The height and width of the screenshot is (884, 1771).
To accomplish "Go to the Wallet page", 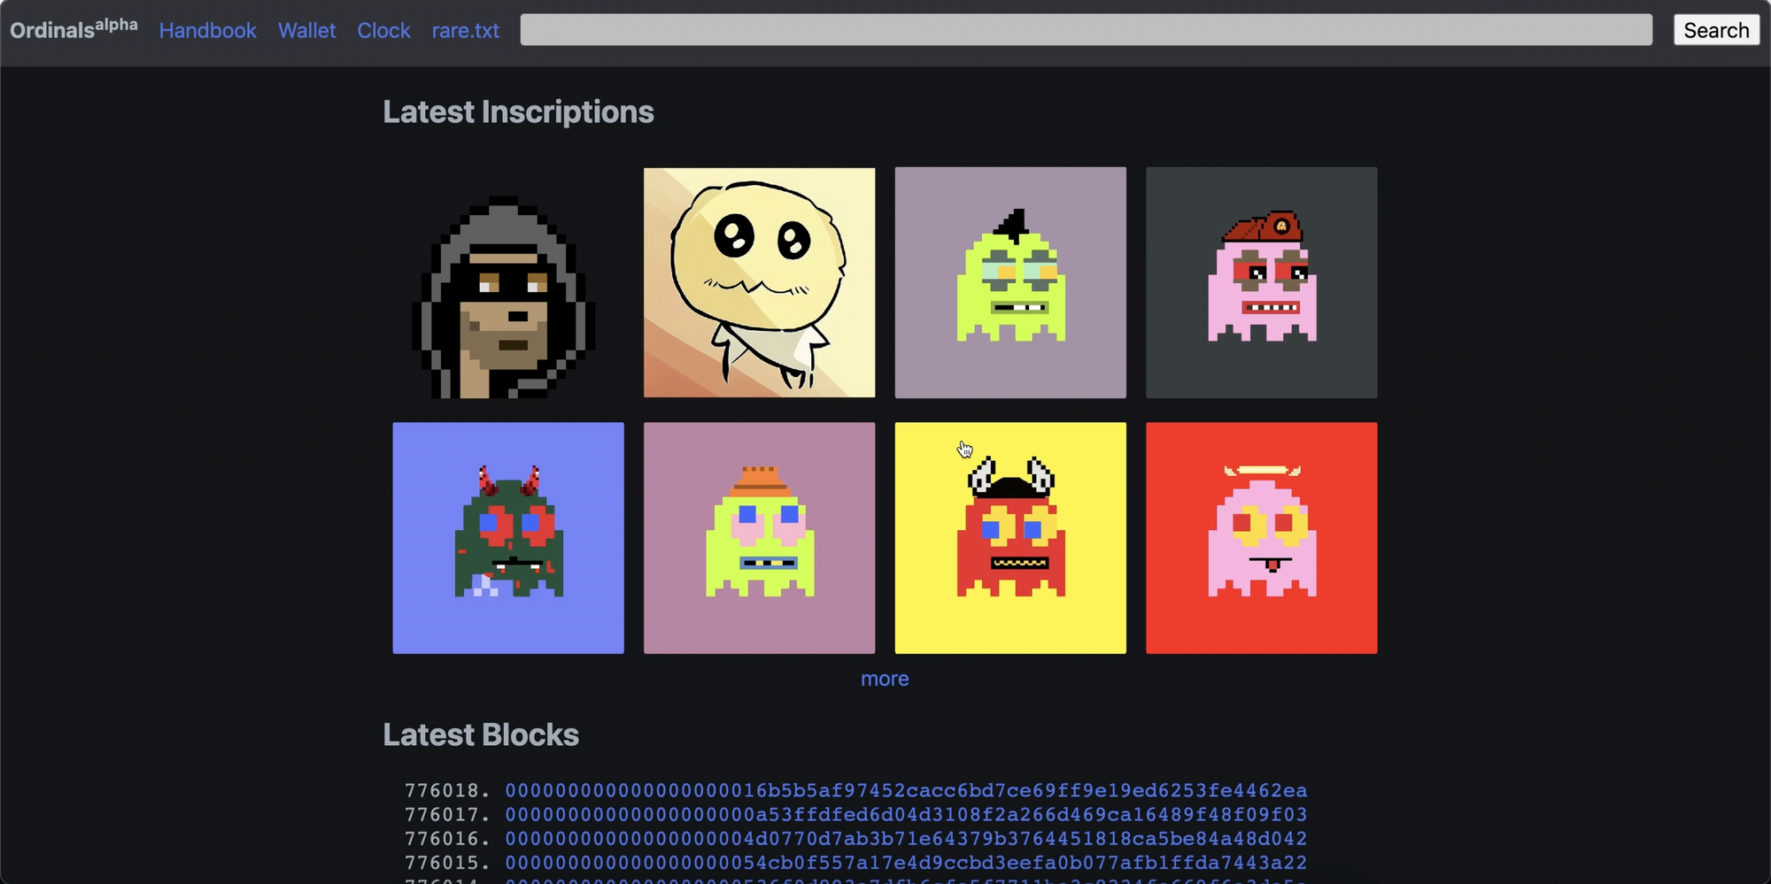I will point(306,30).
